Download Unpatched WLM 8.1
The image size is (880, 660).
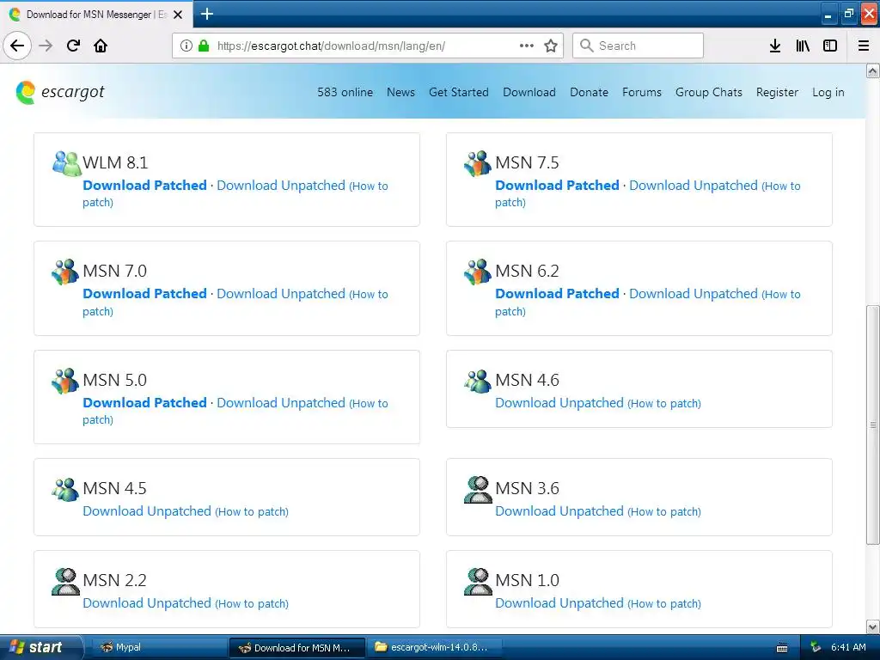[281, 186]
